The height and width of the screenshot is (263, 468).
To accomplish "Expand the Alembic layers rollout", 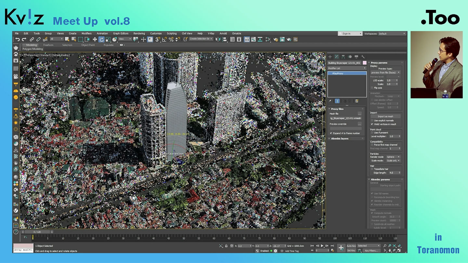I will point(340,139).
